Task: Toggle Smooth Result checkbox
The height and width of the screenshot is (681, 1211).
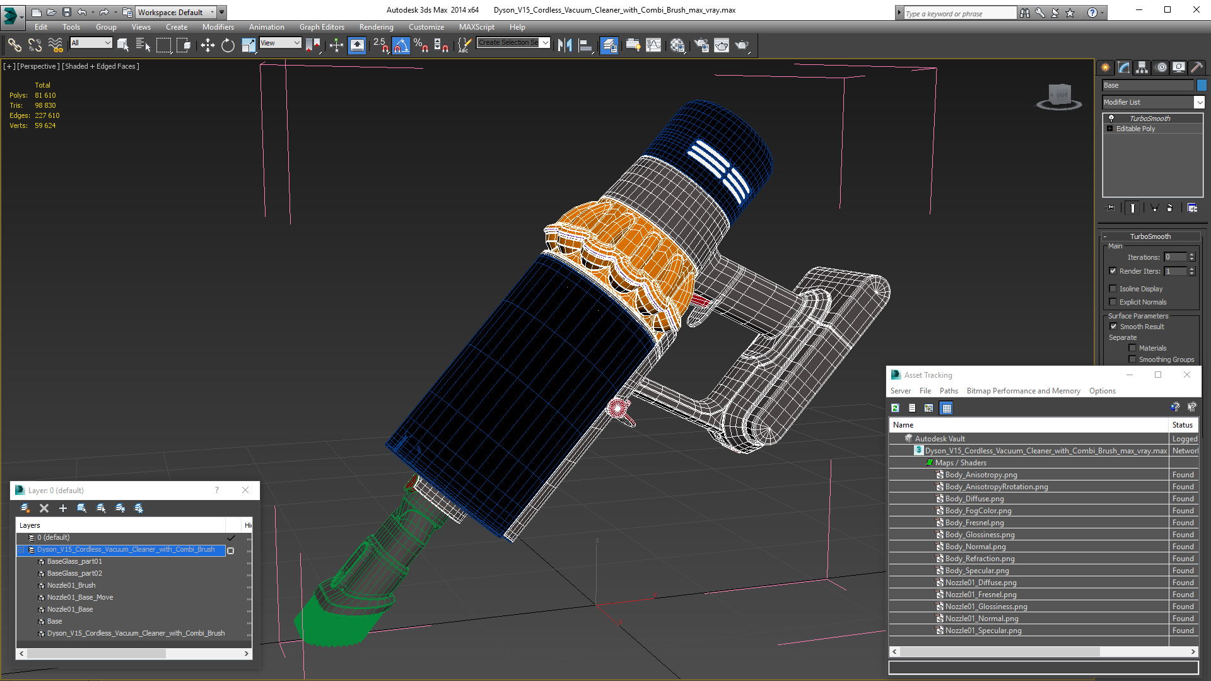Action: point(1113,327)
